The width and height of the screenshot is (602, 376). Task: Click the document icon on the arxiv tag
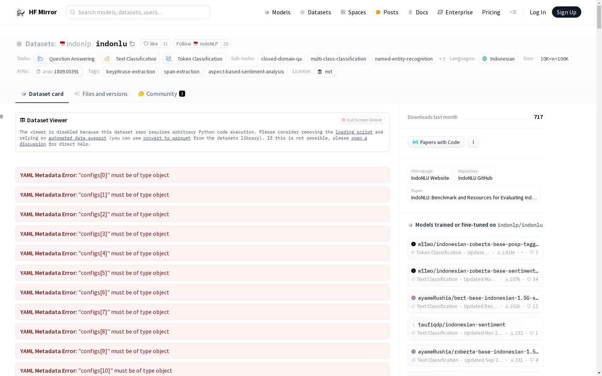pos(38,71)
